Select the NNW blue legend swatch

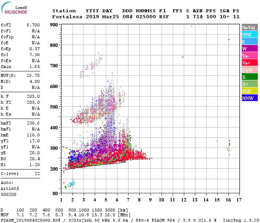(250, 98)
